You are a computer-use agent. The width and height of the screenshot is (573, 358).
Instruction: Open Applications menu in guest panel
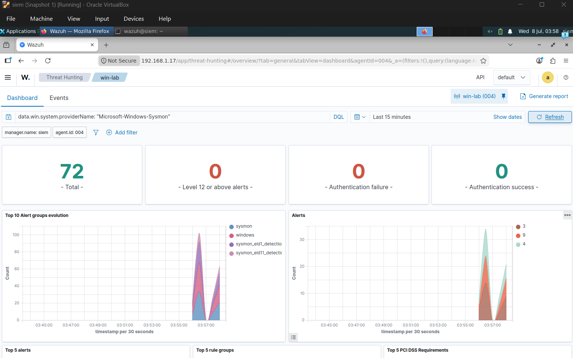click(19, 31)
